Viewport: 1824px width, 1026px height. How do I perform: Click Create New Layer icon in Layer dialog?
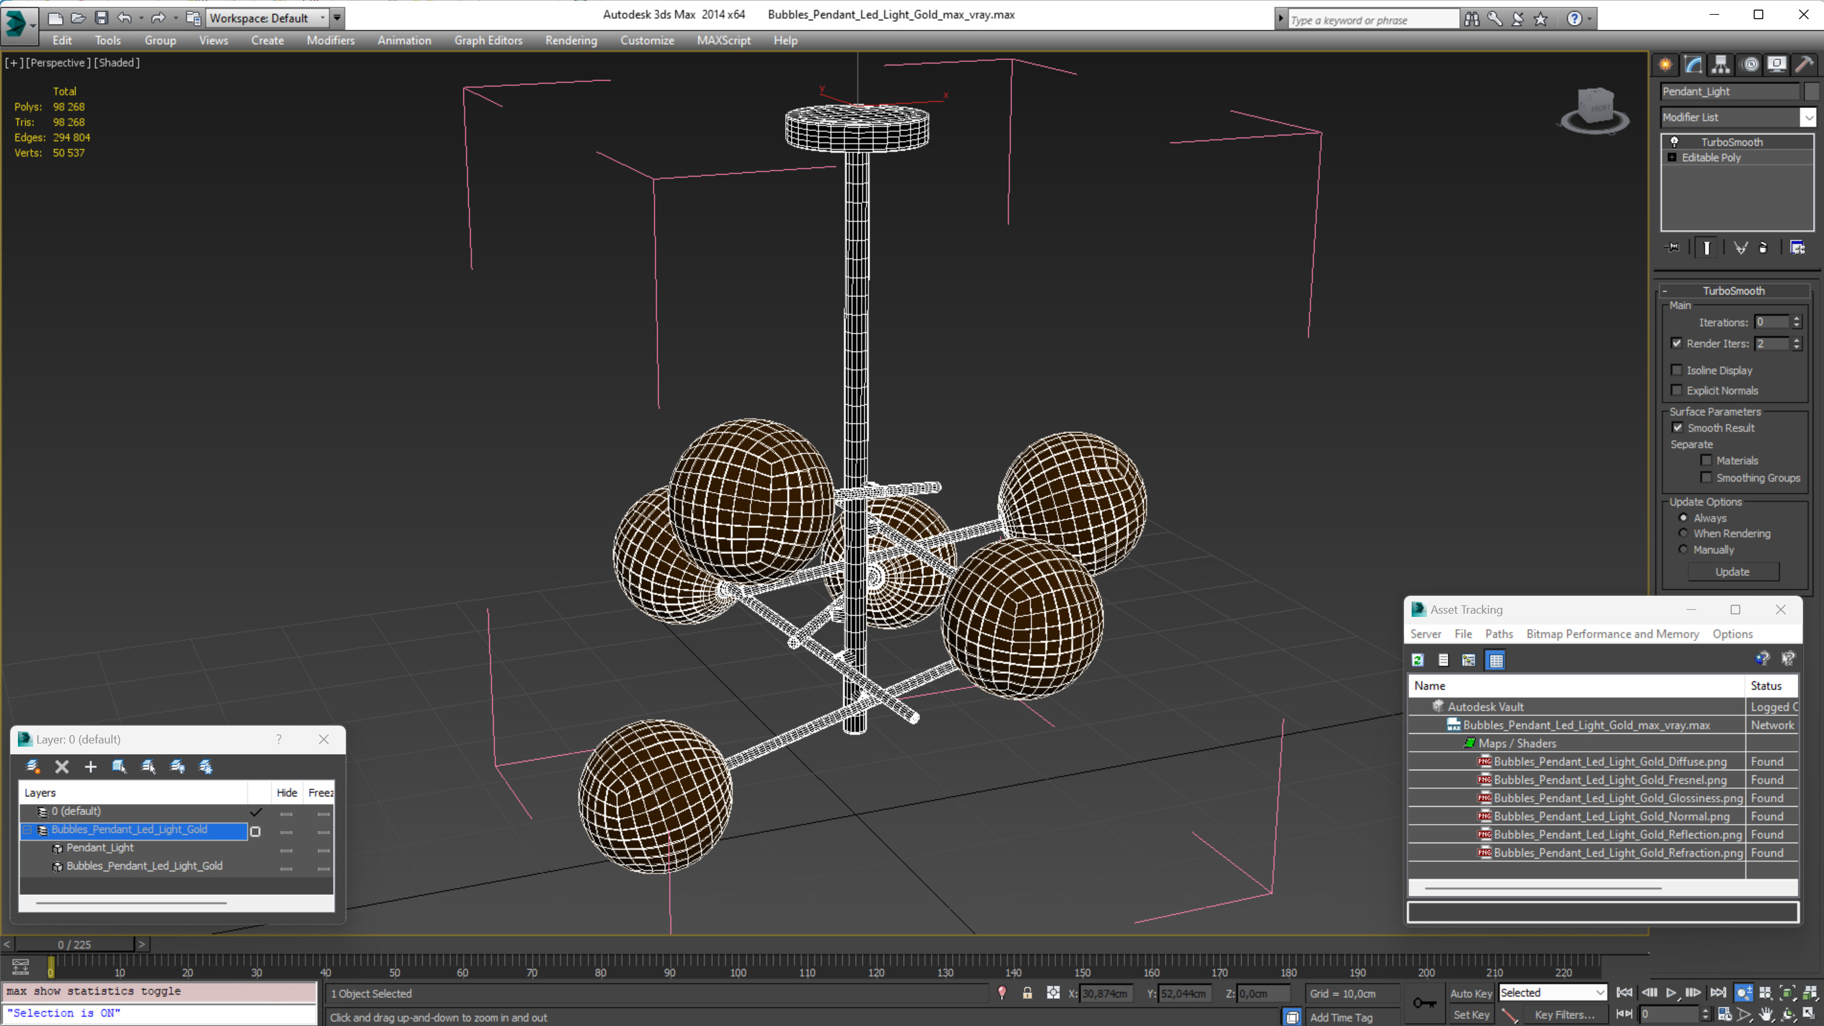point(33,766)
